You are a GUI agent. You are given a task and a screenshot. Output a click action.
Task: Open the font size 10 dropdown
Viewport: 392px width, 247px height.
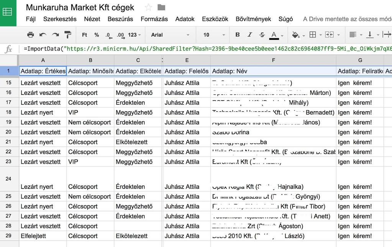coord(214,35)
